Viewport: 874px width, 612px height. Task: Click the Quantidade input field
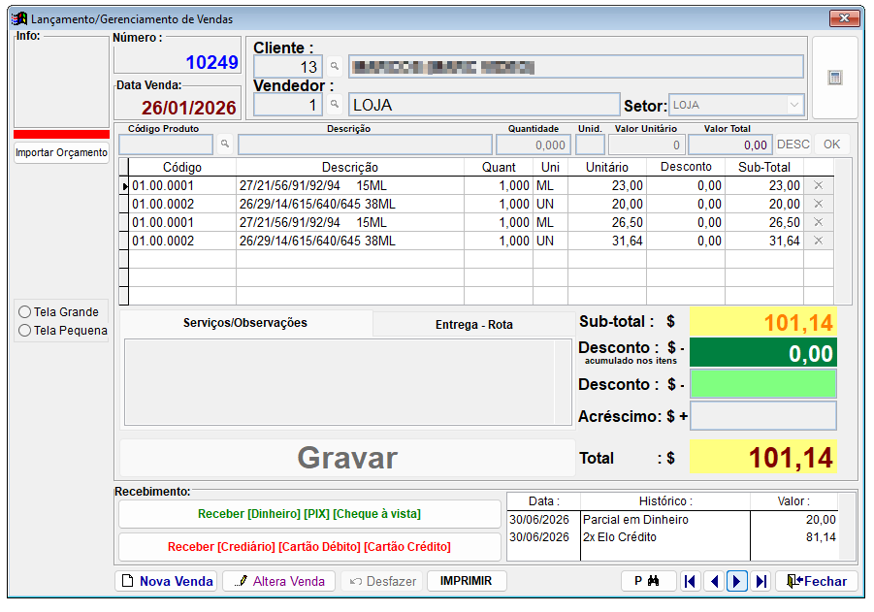tap(534, 145)
